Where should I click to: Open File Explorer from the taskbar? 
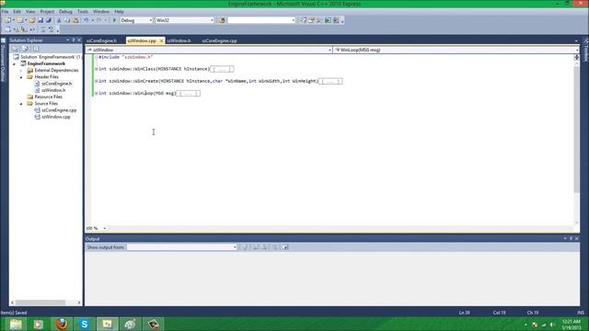pos(16,324)
